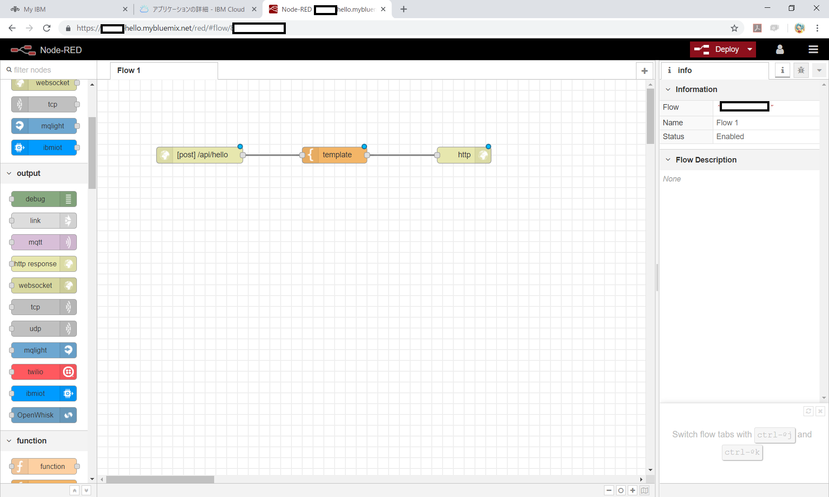Collapse the Information section
The image size is (829, 497).
tap(668, 89)
